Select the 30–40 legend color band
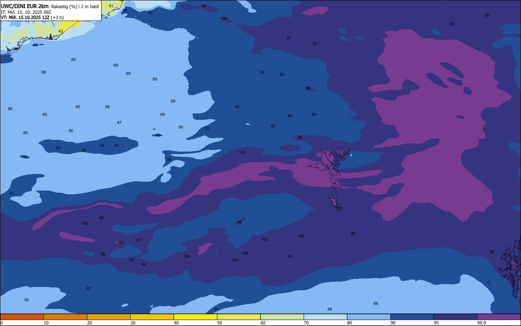 [x=152, y=317]
